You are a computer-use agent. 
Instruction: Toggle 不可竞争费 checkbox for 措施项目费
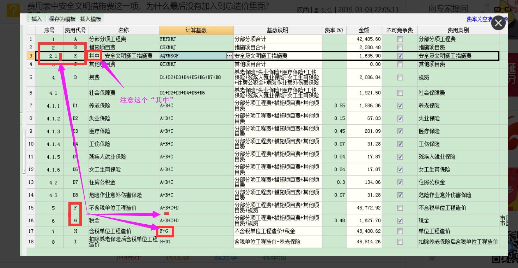pos(400,48)
